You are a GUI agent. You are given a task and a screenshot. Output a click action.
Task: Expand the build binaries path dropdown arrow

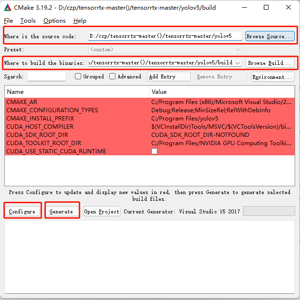point(238,63)
